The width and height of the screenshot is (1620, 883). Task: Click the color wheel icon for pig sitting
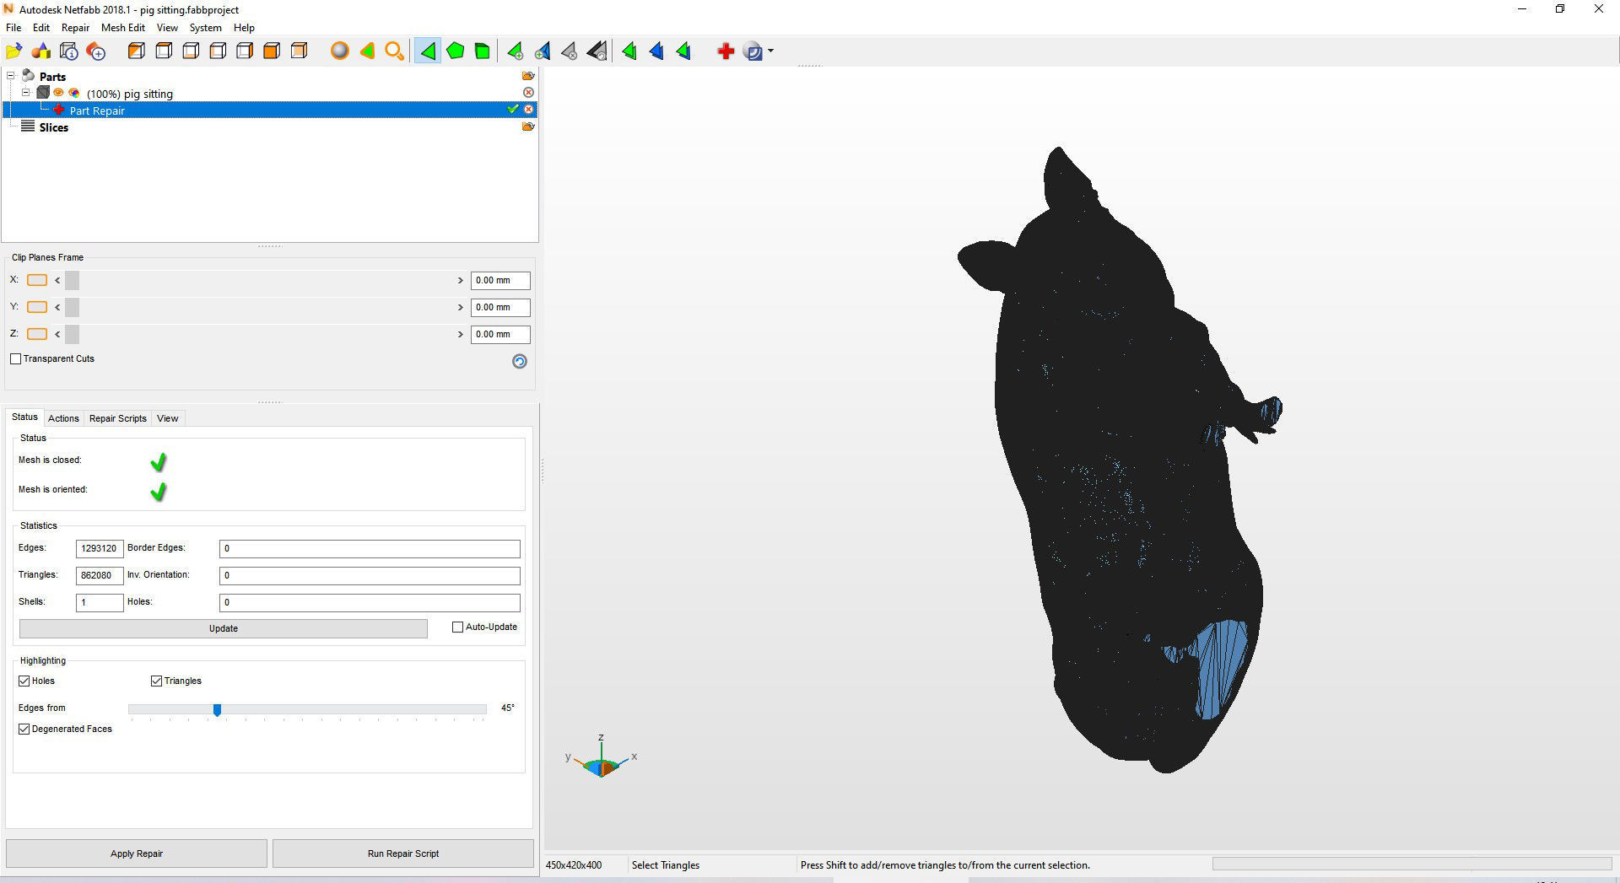click(x=74, y=93)
